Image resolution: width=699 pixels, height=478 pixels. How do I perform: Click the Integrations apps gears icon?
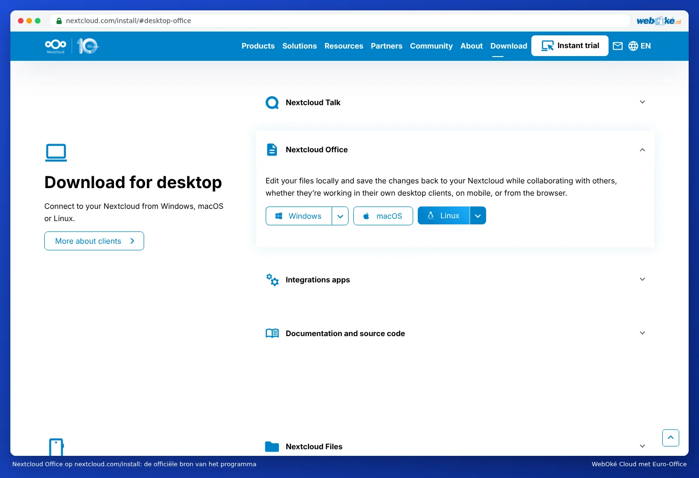272,280
